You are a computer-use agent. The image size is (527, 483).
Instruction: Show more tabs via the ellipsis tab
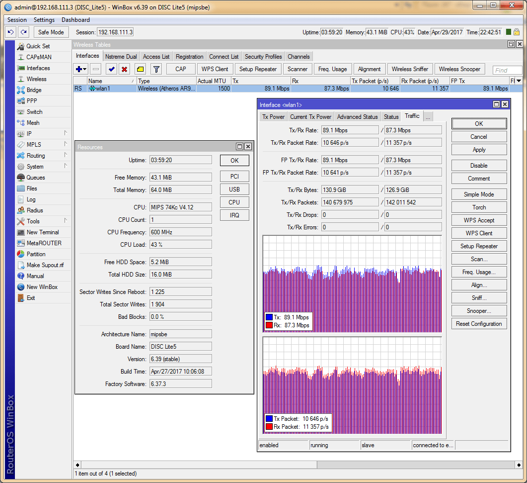427,117
